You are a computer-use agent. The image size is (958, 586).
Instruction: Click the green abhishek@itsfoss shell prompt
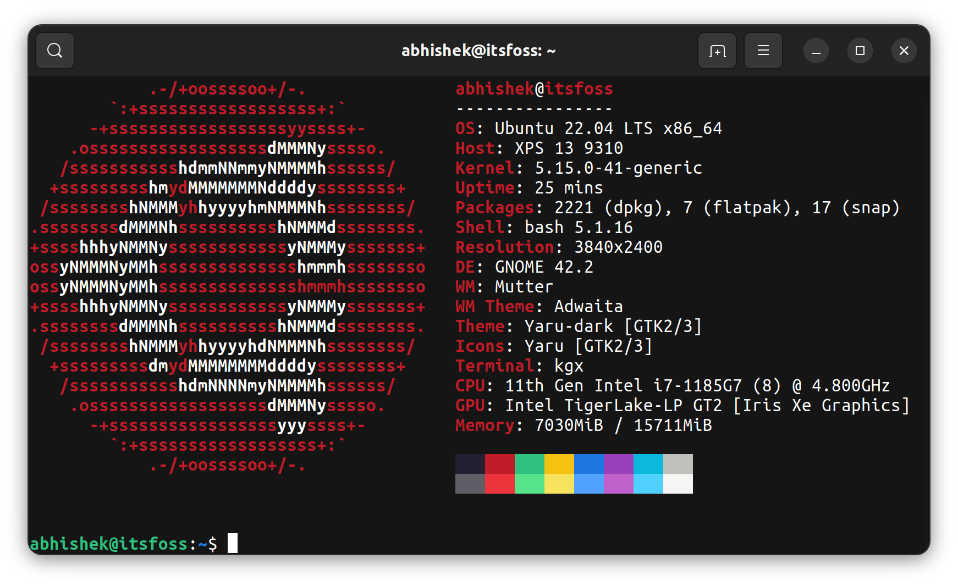[109, 544]
